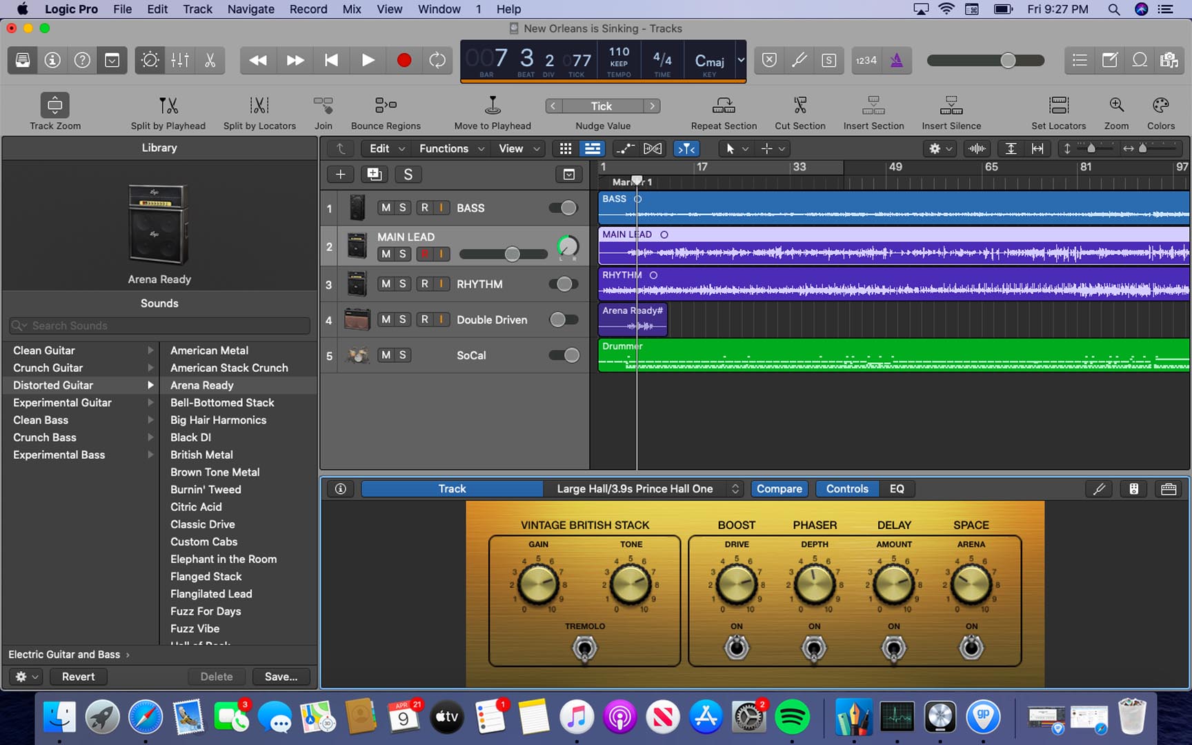Open Editors scissors icon
The width and height of the screenshot is (1192, 745).
pos(210,60)
